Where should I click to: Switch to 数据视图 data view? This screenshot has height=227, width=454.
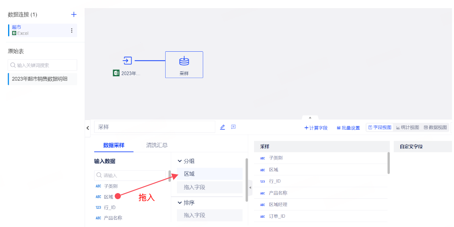[x=435, y=128]
